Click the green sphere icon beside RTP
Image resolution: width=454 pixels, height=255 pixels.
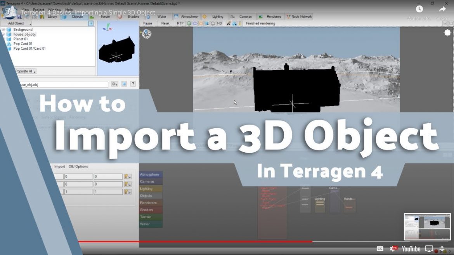[x=189, y=23]
